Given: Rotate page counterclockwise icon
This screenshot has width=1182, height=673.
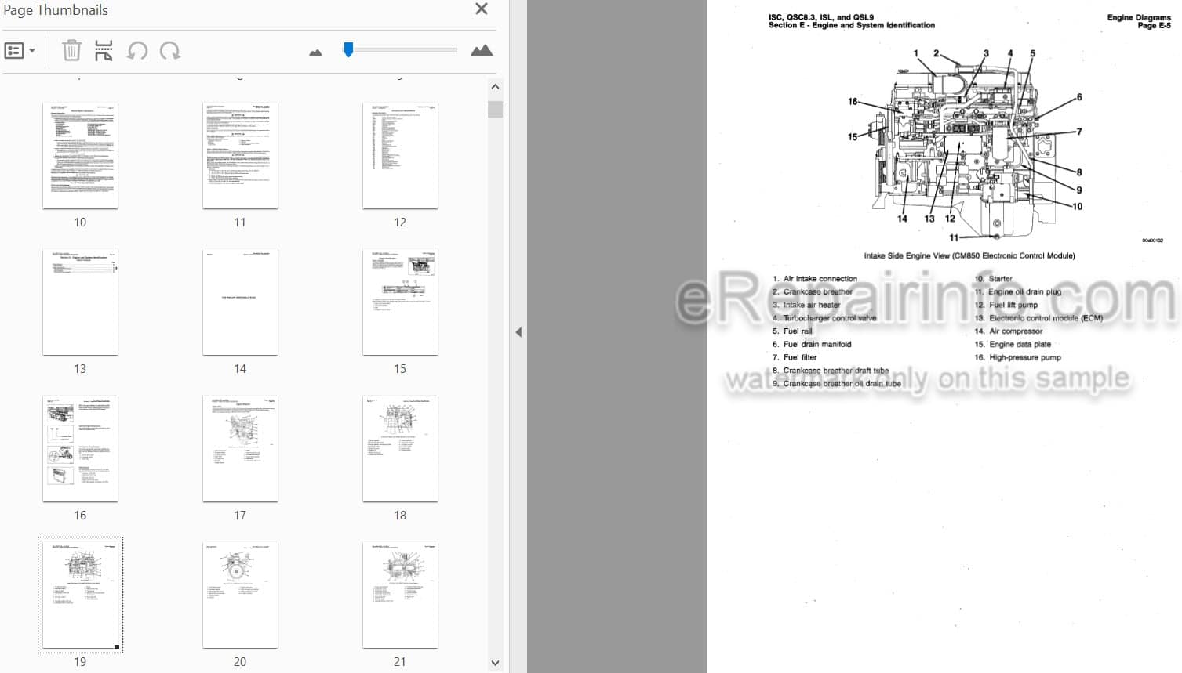Looking at the screenshot, I should [x=137, y=51].
